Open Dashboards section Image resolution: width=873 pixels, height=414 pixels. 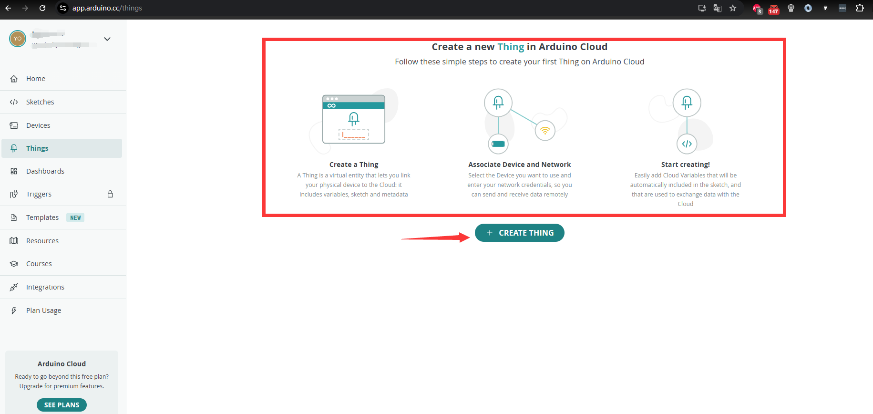[62, 171]
